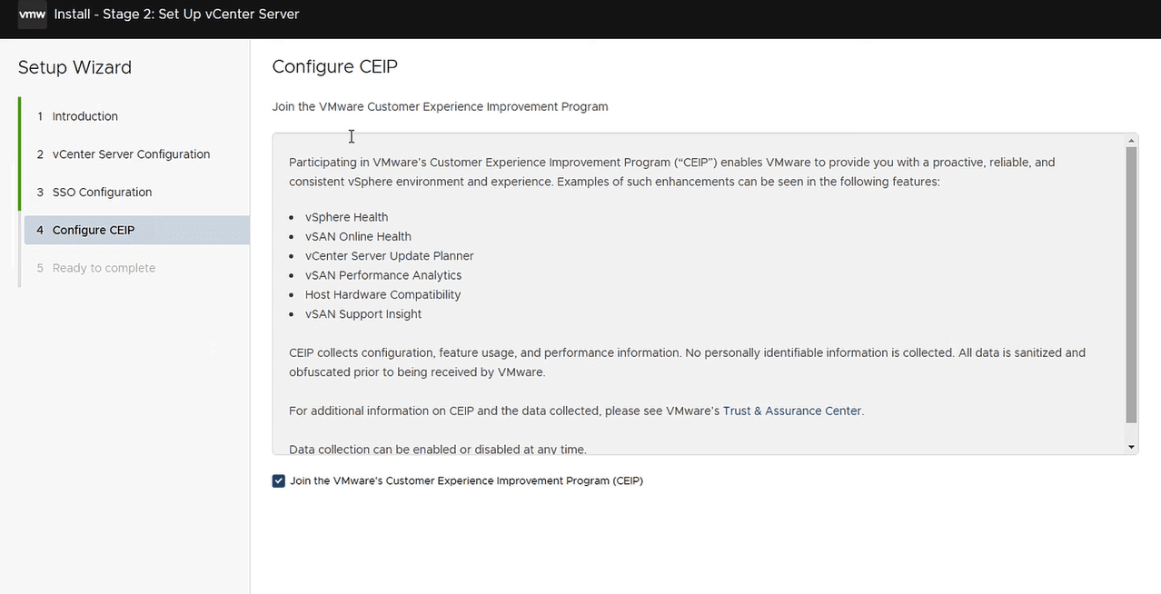Click the vCenter Server Update Planner item
This screenshot has height=594, width=1161.
coord(389,256)
